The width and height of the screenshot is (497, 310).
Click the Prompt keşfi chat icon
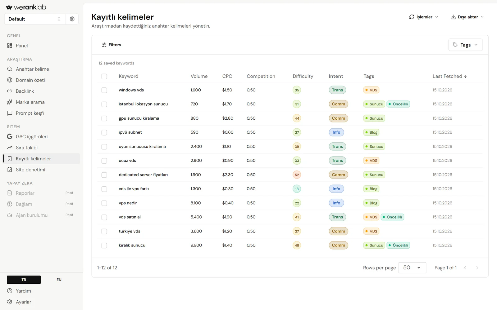click(10, 113)
